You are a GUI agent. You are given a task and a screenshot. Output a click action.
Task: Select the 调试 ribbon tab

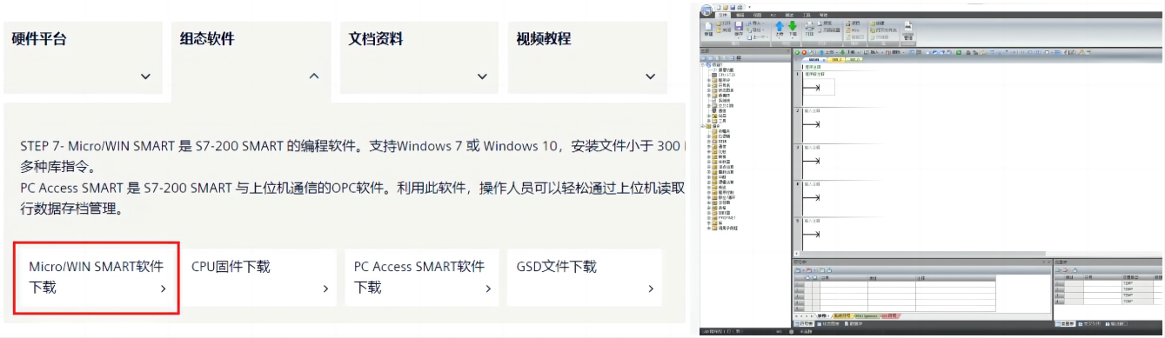(789, 15)
